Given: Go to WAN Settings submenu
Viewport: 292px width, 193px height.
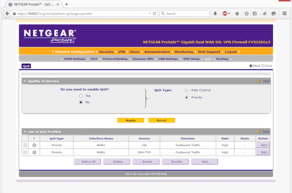Looking at the screenshot, I should (74, 59).
